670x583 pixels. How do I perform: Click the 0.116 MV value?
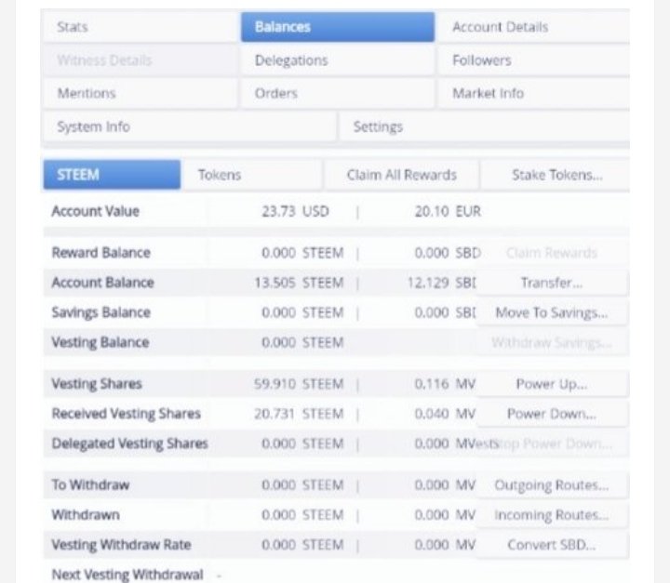pos(445,384)
